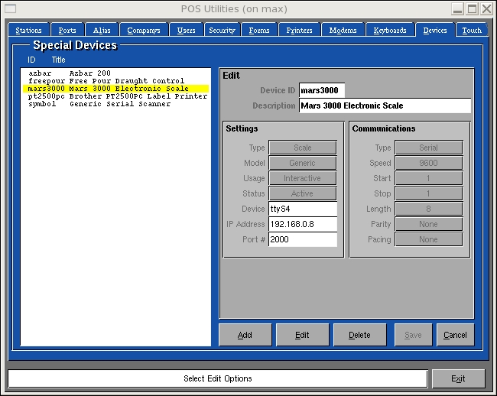497x396 pixels.
Task: Click the Cancel button
Action: [x=455, y=335]
